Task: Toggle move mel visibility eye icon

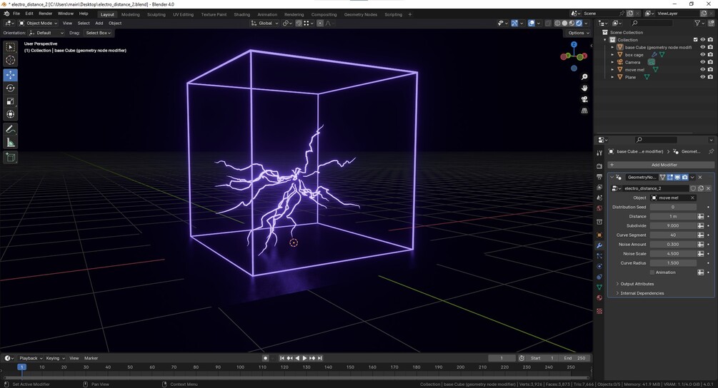Action: (702, 69)
